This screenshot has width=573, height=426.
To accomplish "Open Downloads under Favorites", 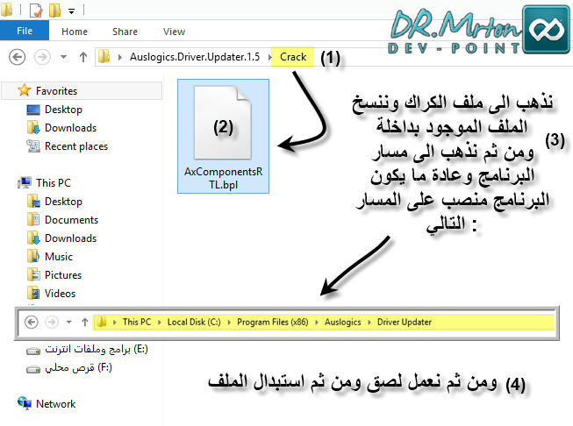I will point(70,128).
